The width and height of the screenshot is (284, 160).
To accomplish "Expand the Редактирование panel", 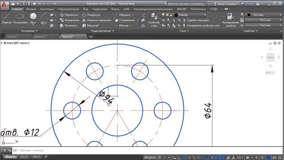I will [x=103, y=31].
